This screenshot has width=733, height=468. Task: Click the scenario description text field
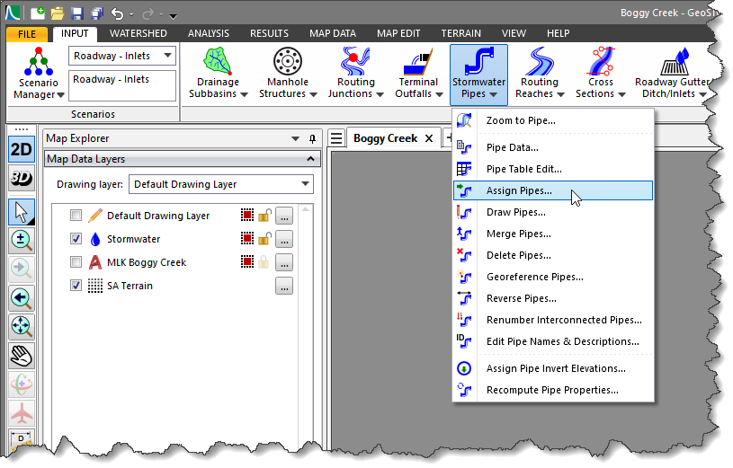(x=122, y=85)
